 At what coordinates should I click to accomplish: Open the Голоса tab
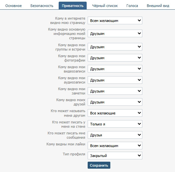point(132,6)
